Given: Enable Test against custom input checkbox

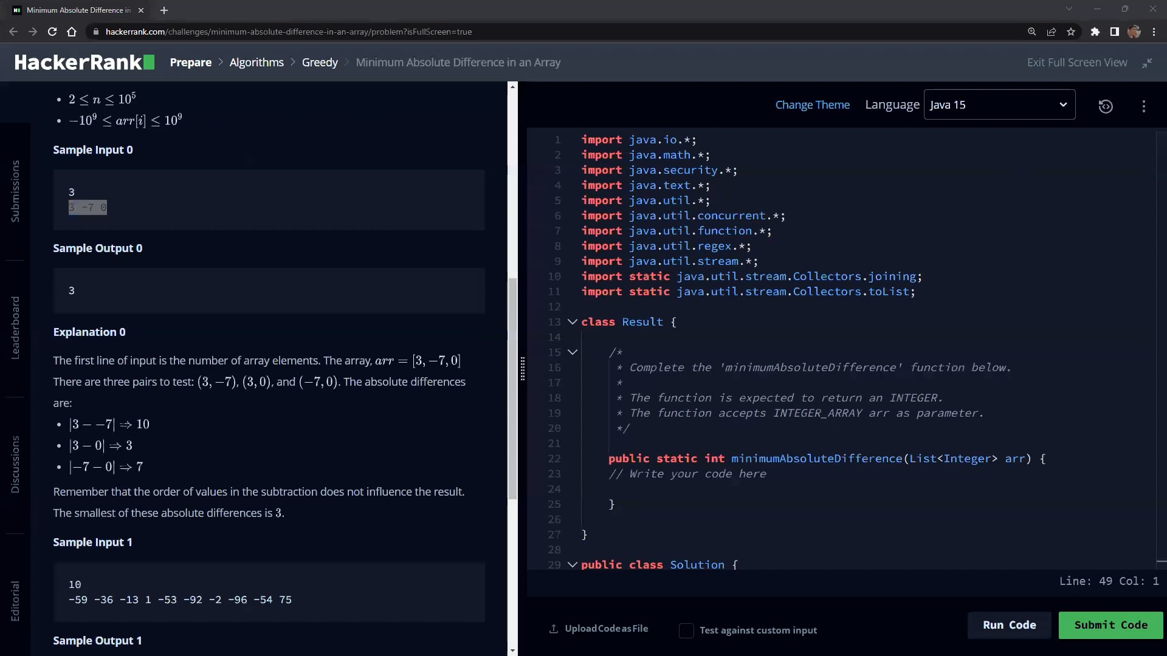Looking at the screenshot, I should pyautogui.click(x=686, y=630).
